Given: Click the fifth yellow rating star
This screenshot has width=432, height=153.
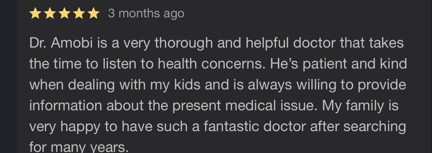Looking at the screenshot, I should 93,14.
